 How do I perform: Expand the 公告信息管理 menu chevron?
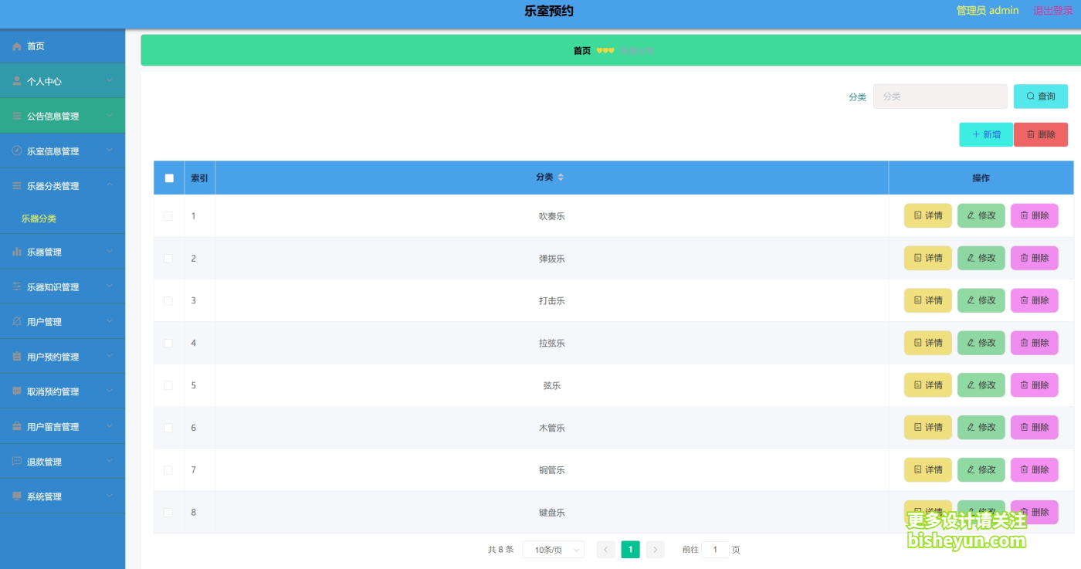[x=110, y=116]
